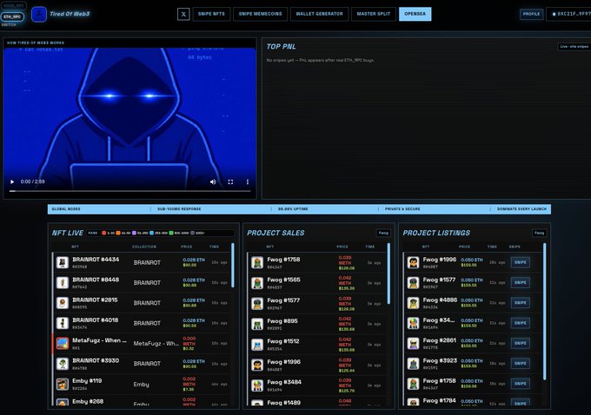Snipe the Fwog #2861 listing

click(520, 343)
